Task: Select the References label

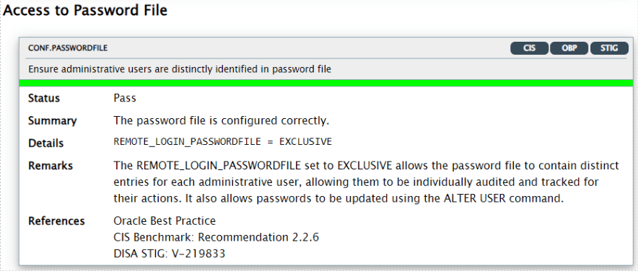Action: [x=56, y=221]
